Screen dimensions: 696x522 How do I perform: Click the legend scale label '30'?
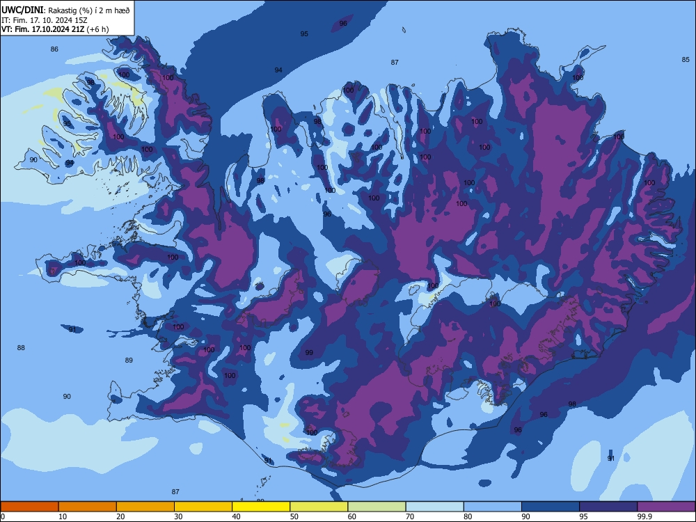(x=178, y=516)
